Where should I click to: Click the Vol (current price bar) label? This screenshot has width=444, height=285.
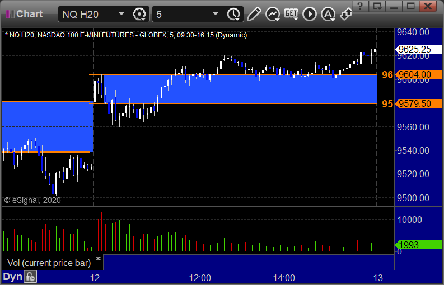[x=49, y=263]
